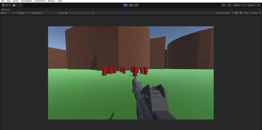Viewport: 262px width, 130px height.
Task: Toggle the Mute Audio icon
Action: (x=236, y=13)
